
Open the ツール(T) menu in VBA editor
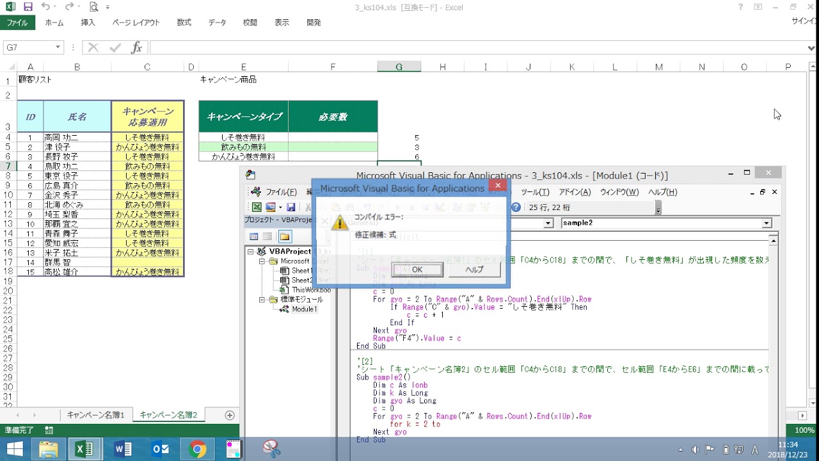click(x=535, y=192)
